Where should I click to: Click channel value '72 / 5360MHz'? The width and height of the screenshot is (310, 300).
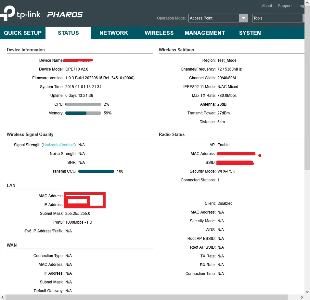click(x=229, y=69)
